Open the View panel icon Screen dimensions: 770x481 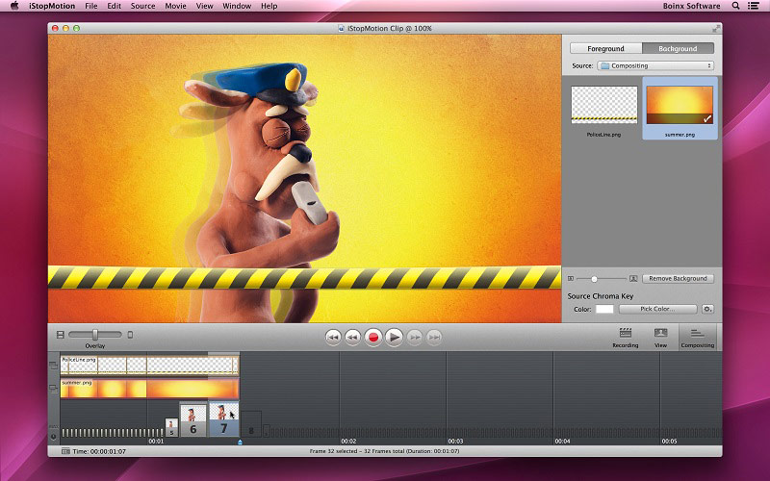click(660, 338)
